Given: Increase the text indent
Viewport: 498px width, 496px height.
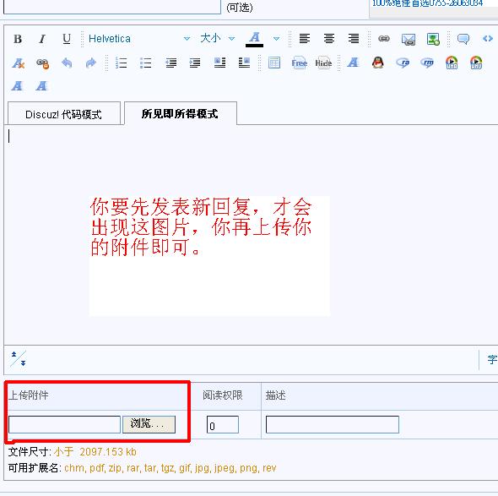Looking at the screenshot, I should pyautogui.click(x=195, y=63).
